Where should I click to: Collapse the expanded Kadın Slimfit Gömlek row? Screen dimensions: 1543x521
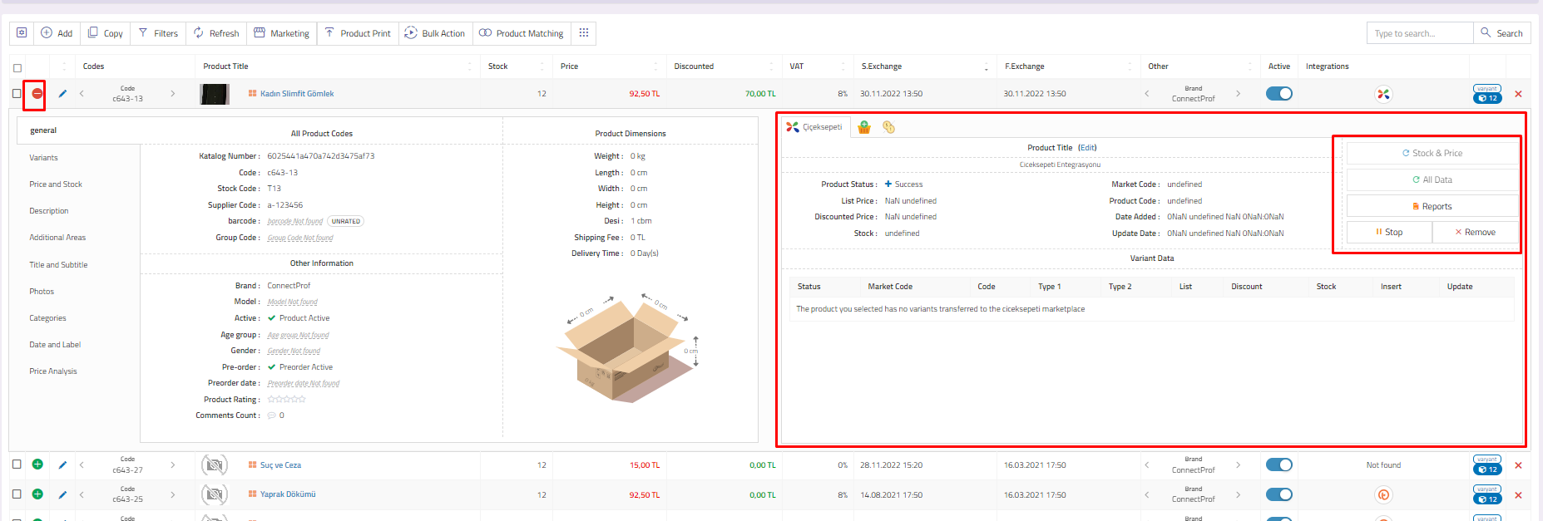tap(37, 94)
